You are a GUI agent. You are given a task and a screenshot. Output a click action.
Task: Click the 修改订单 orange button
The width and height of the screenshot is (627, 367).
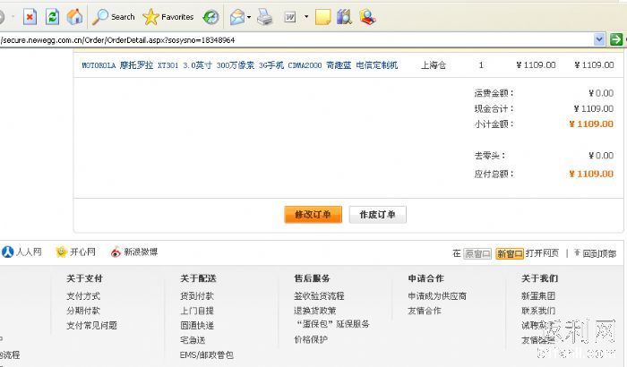313,215
